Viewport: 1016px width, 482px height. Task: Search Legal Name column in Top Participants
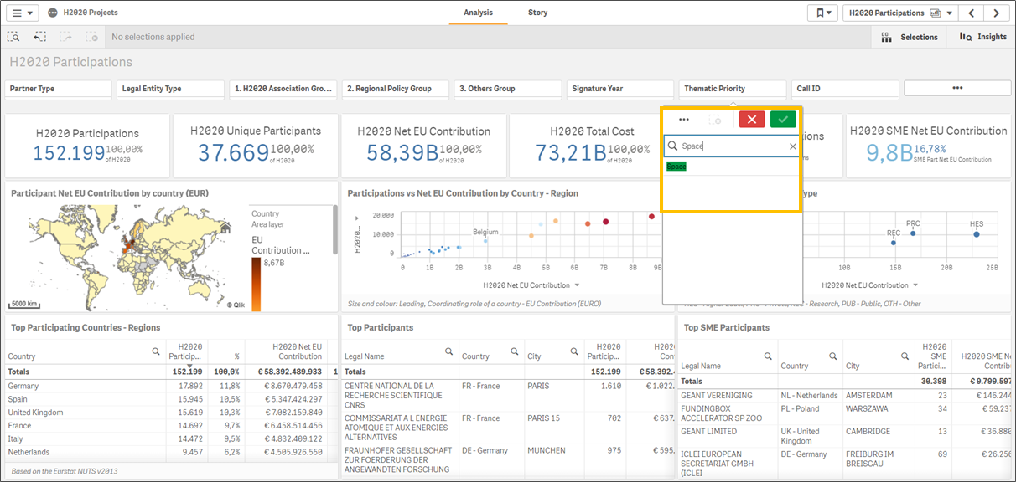448,351
